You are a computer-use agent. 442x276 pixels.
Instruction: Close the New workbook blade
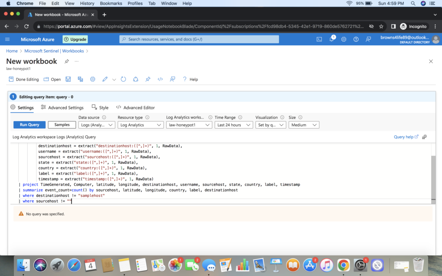(431, 61)
